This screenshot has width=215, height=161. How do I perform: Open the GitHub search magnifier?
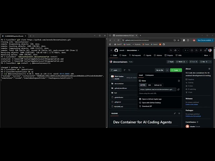point(171,50)
